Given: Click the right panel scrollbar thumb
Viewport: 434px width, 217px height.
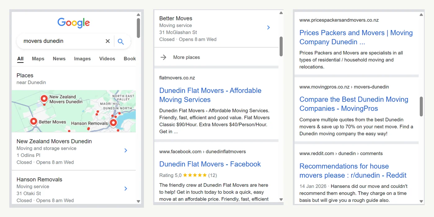Looking at the screenshot, I should click(x=421, y=106).
